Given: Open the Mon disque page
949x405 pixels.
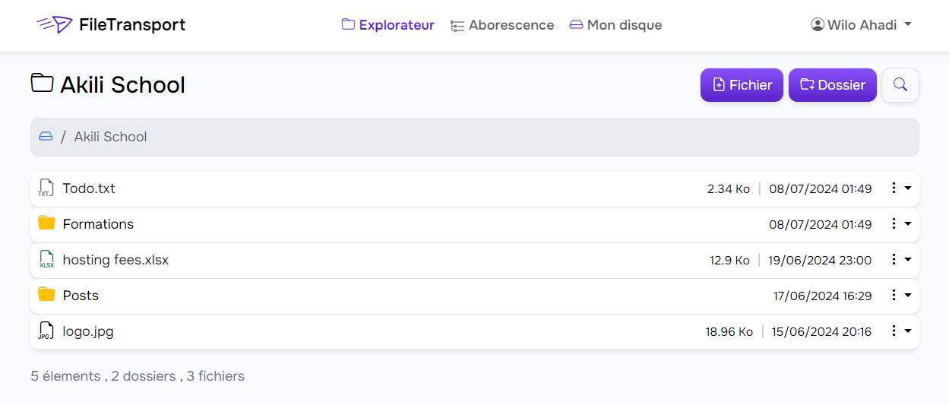Looking at the screenshot, I should (x=615, y=25).
